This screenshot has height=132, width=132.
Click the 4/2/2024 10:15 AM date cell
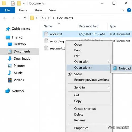[92, 34]
